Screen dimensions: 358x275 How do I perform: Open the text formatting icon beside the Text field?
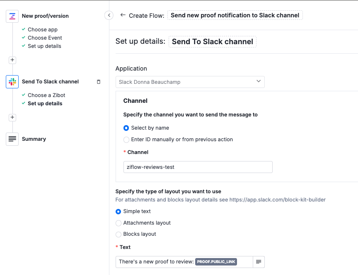point(259,261)
